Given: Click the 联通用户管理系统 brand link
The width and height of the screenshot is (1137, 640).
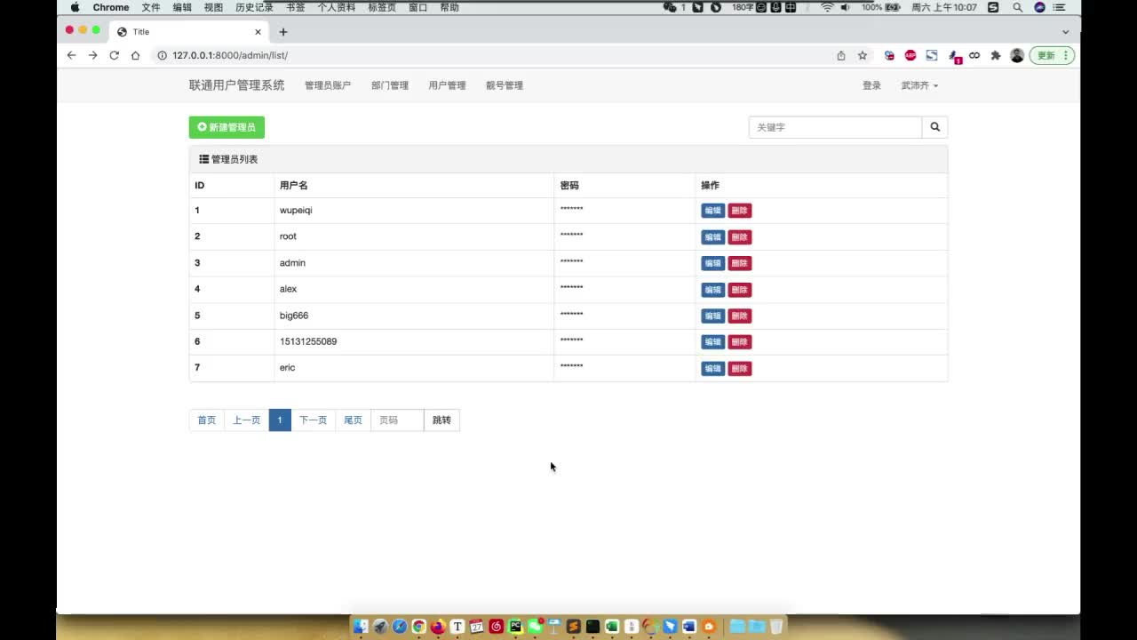Looking at the screenshot, I should point(237,85).
